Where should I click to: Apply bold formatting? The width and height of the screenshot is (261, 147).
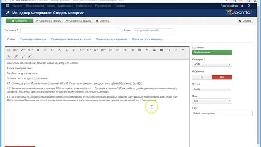click(x=38, y=50)
